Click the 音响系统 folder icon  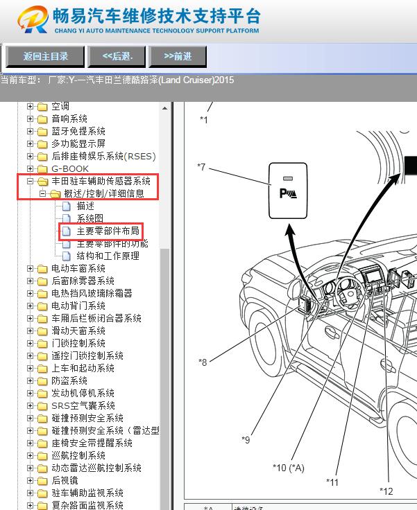click(42, 119)
